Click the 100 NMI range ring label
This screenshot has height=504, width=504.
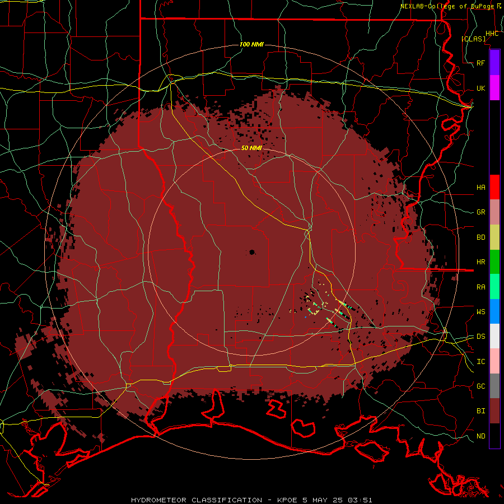pos(251,44)
